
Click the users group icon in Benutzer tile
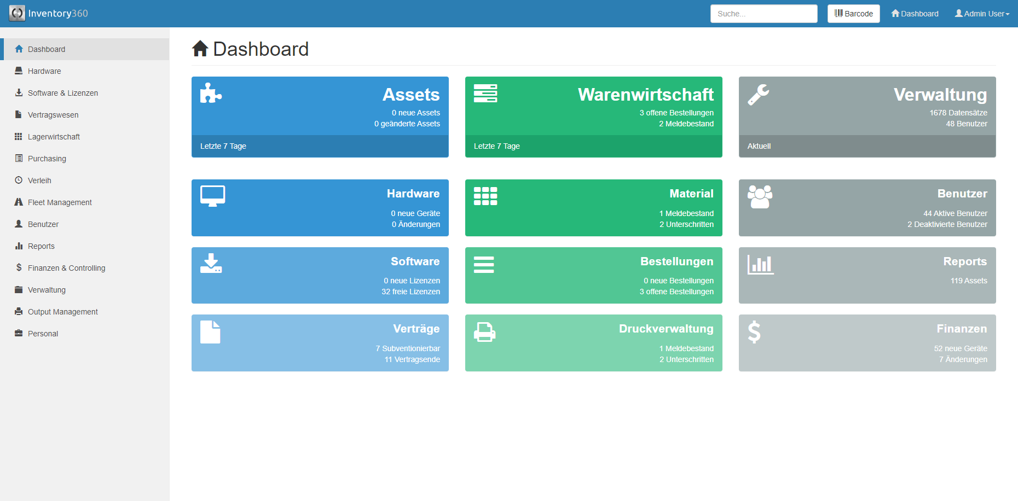point(760,197)
